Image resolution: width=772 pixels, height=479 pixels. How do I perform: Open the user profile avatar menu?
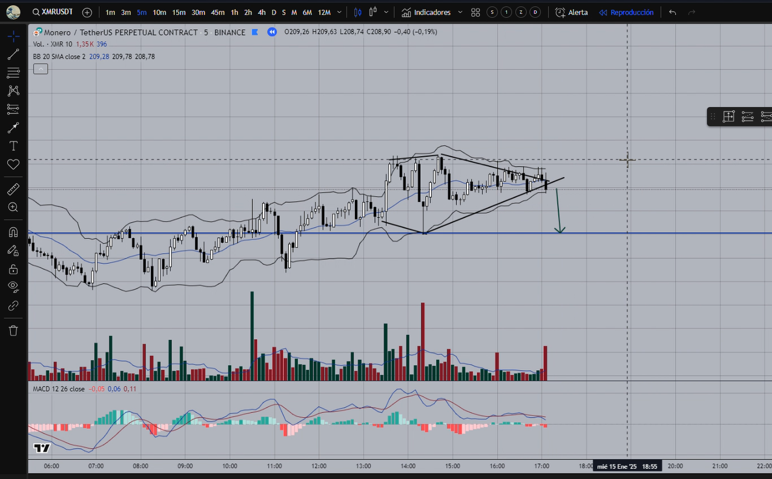[x=13, y=12]
